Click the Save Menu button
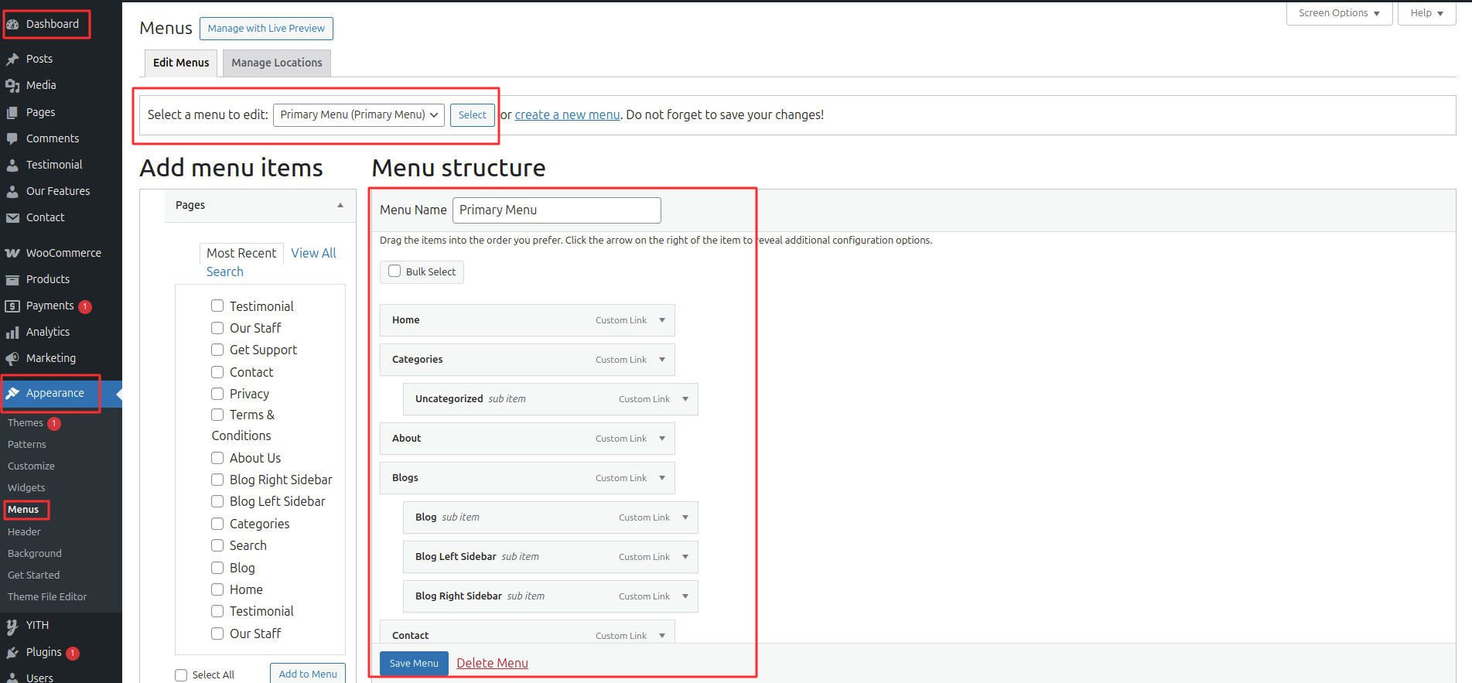 coord(414,663)
